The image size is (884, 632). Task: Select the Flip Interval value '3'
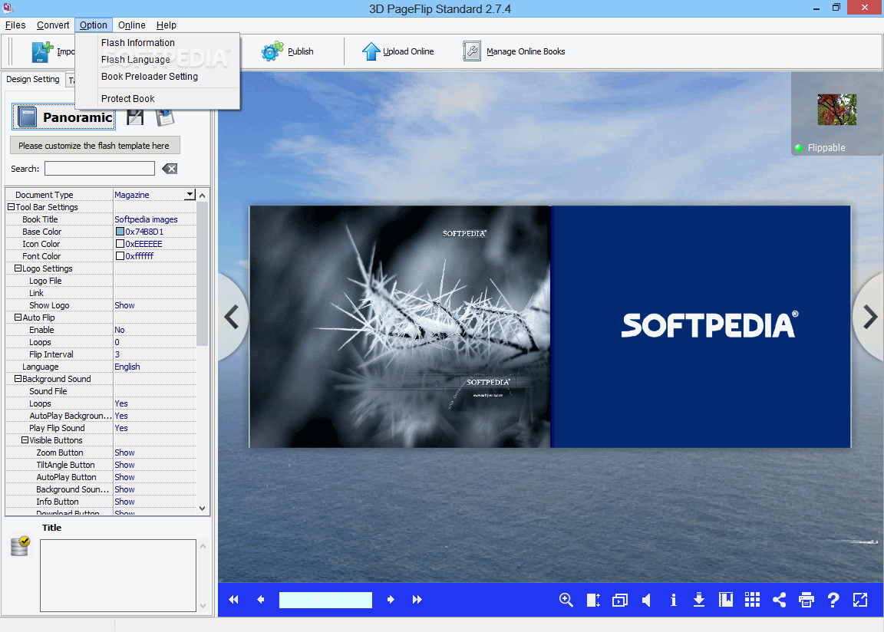coord(117,354)
